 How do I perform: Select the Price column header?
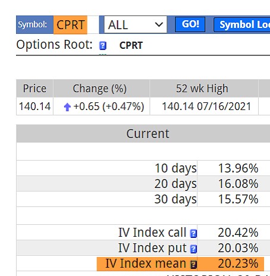34,89
